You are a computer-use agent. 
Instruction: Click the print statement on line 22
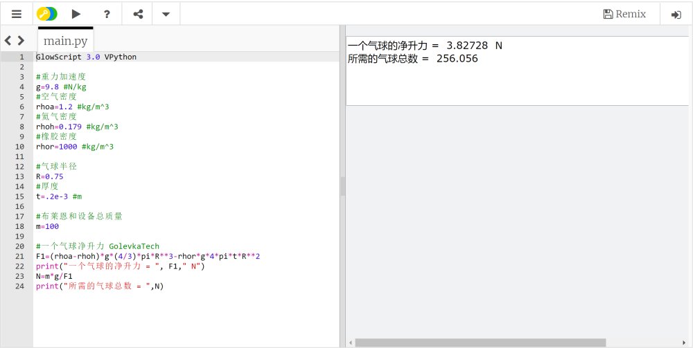click(x=120, y=266)
